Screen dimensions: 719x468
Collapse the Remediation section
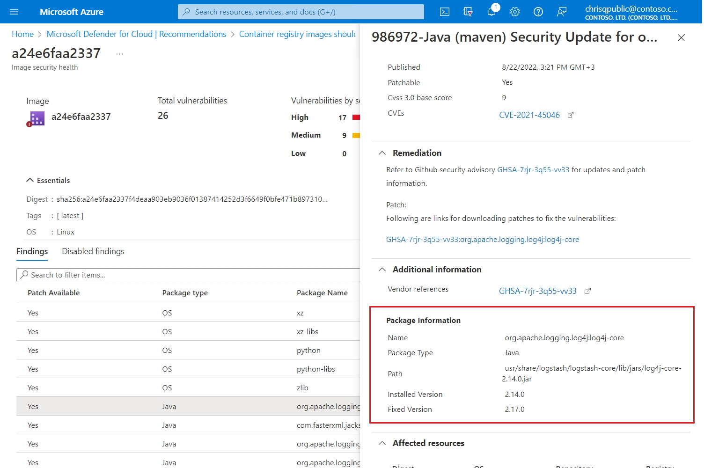click(382, 153)
